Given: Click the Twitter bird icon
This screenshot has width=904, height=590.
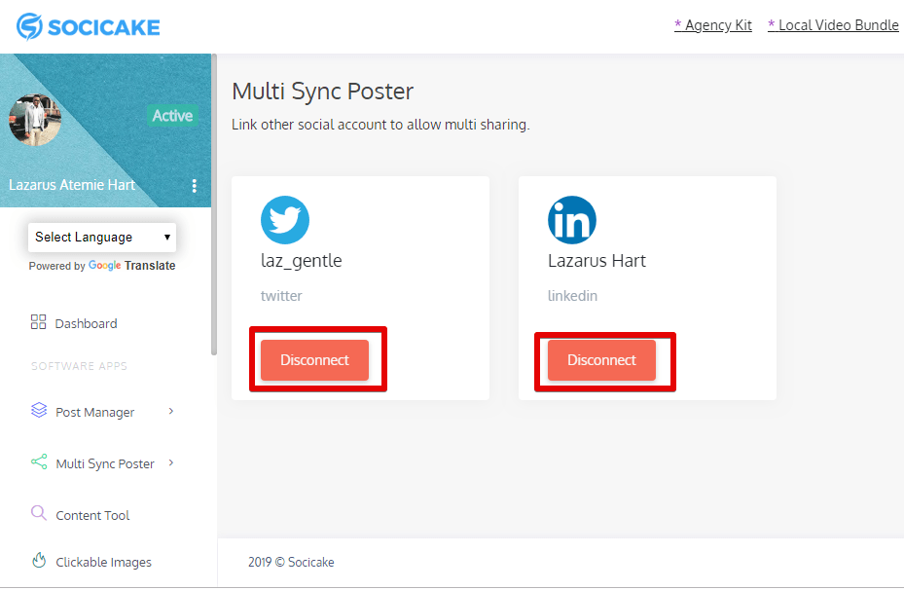Looking at the screenshot, I should [285, 220].
